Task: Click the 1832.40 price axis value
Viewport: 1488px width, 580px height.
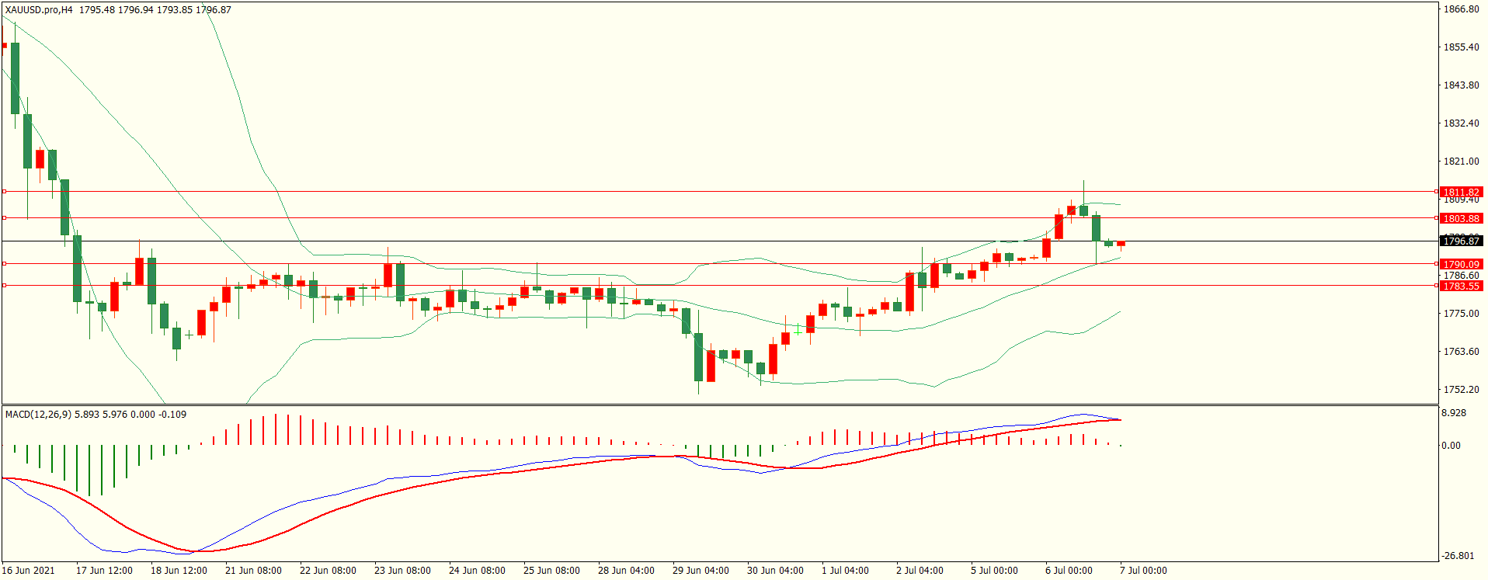Action: [x=1461, y=123]
